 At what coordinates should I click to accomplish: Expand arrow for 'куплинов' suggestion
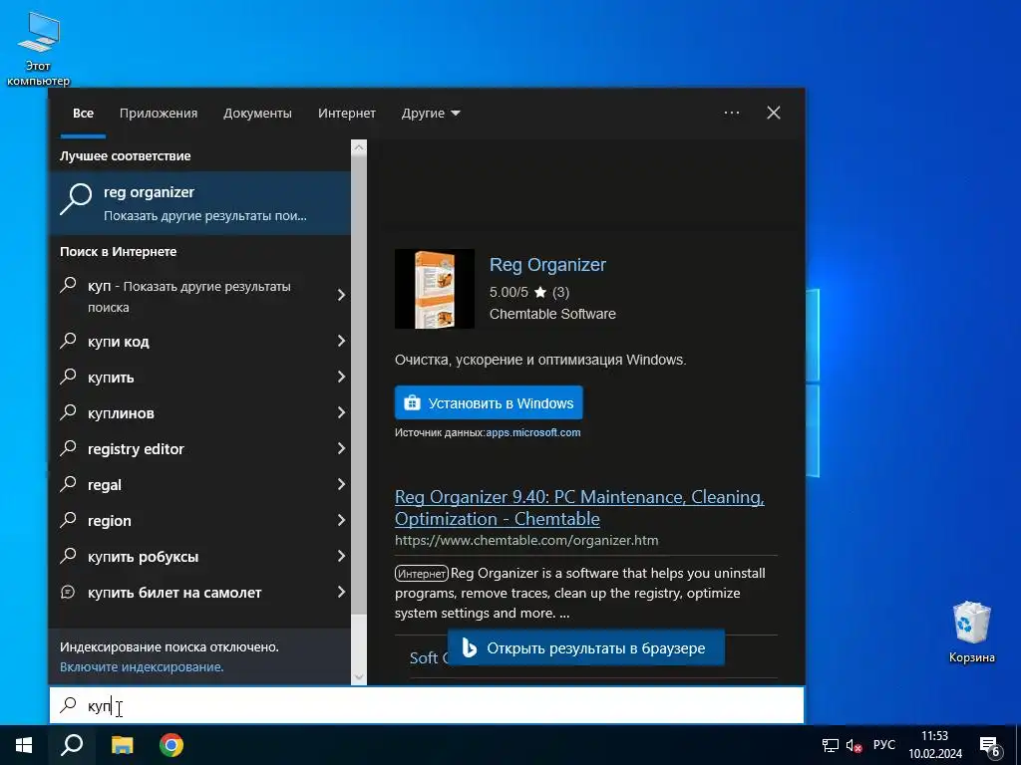click(x=341, y=411)
